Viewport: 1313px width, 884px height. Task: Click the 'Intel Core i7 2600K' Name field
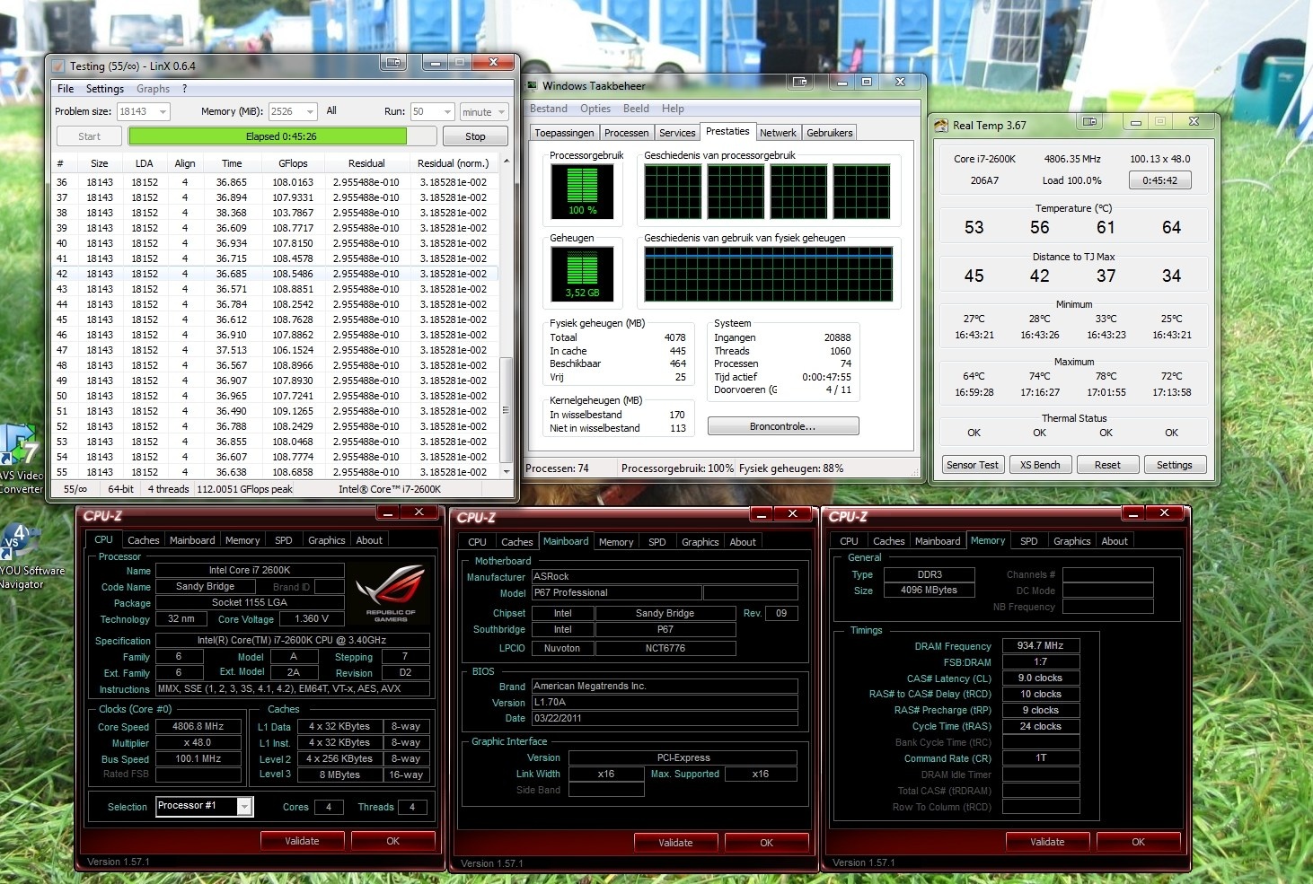[250, 570]
